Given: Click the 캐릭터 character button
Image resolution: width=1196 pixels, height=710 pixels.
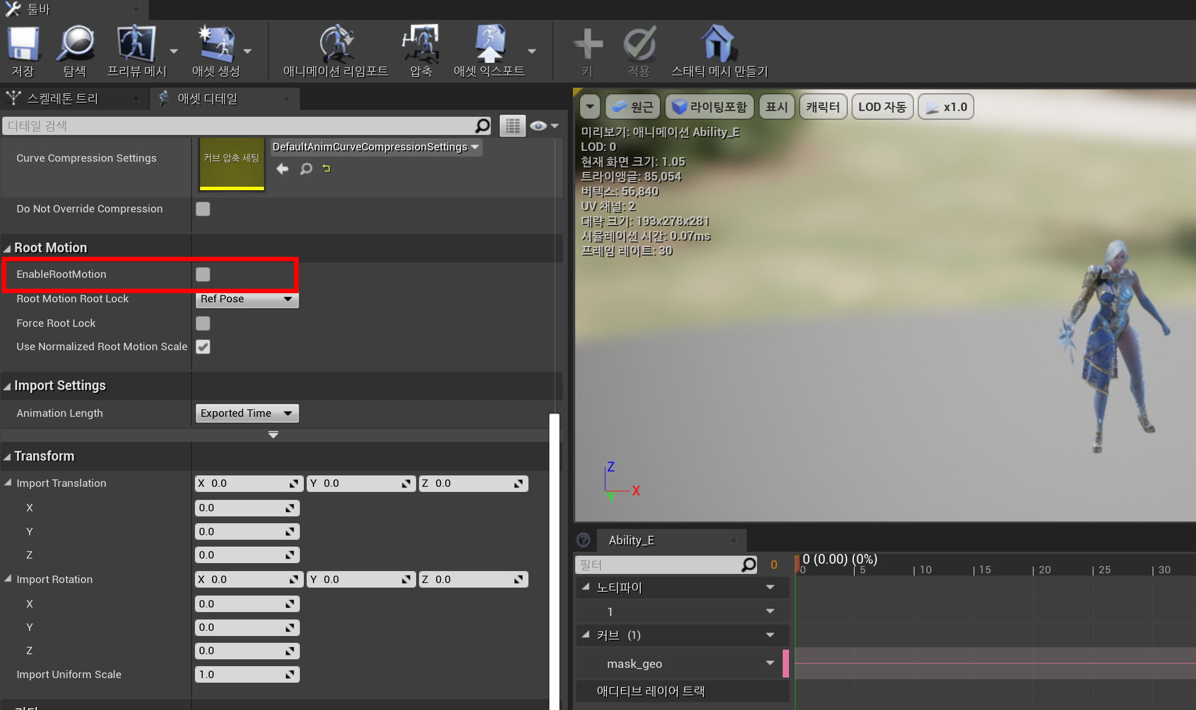Looking at the screenshot, I should [823, 107].
